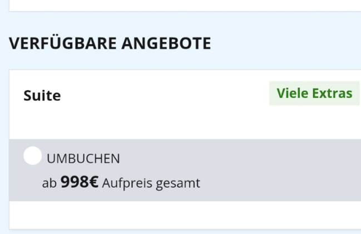Screen dimensions: 361x234
Task: Click the white panel above the heading
Action: coord(185,5)
